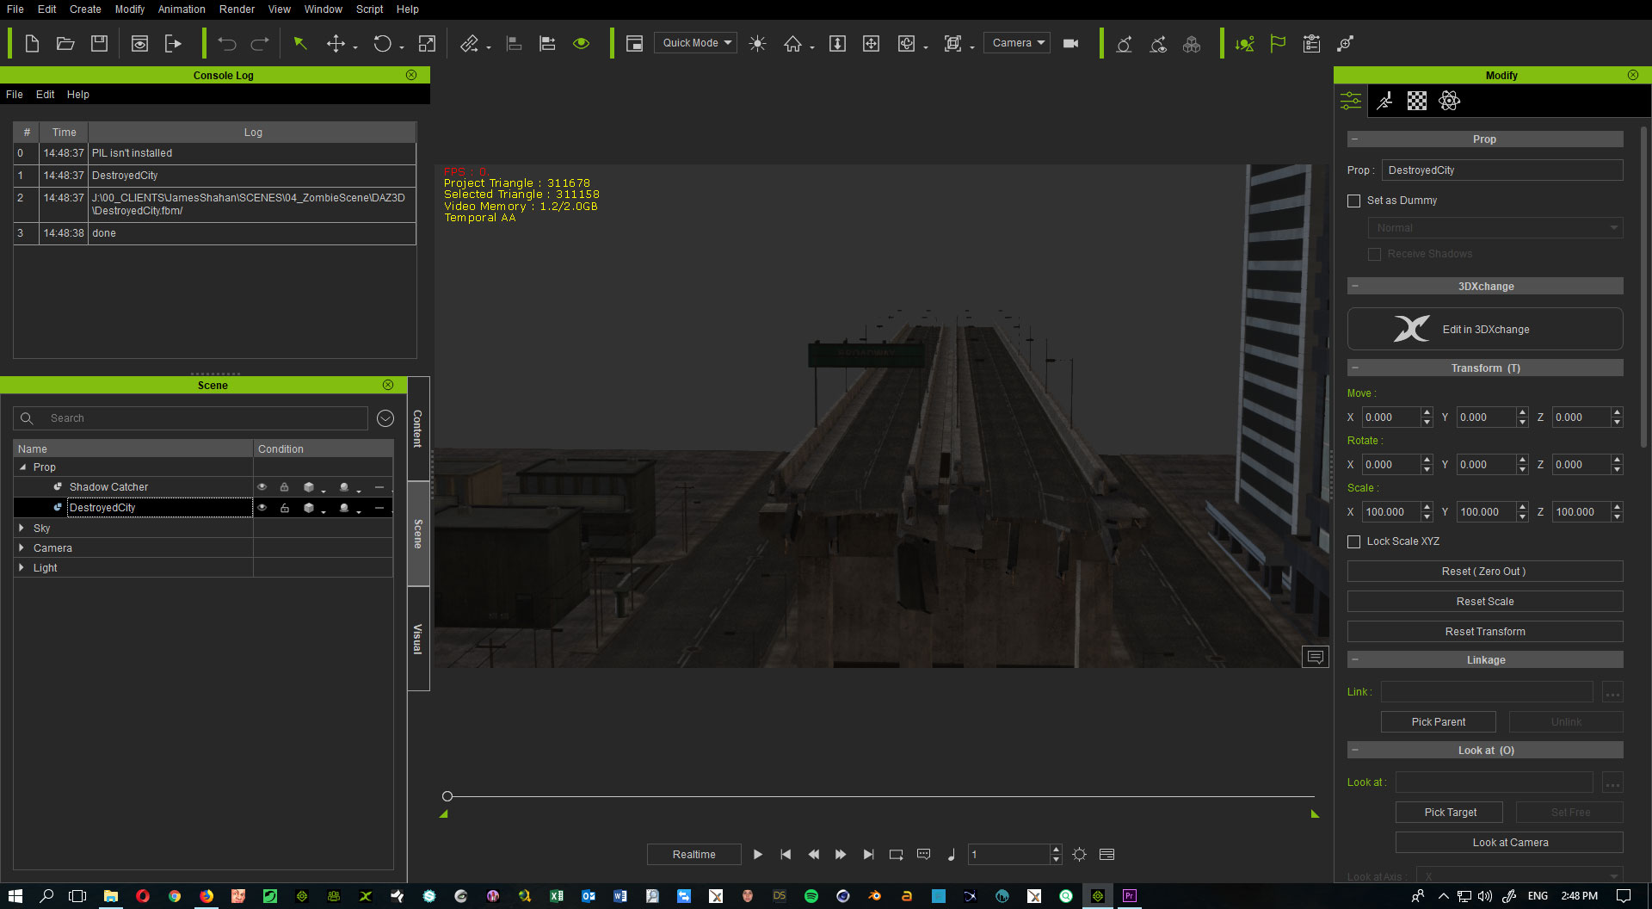Click the Reset Scale button
The height and width of the screenshot is (909, 1652).
coord(1484,601)
